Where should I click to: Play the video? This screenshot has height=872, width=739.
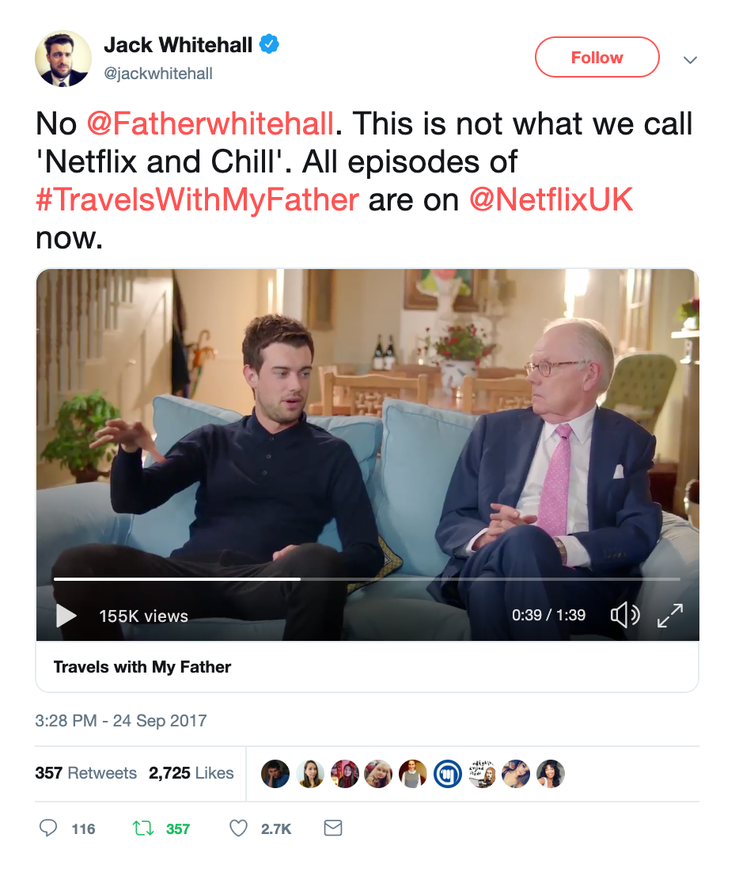pos(66,616)
